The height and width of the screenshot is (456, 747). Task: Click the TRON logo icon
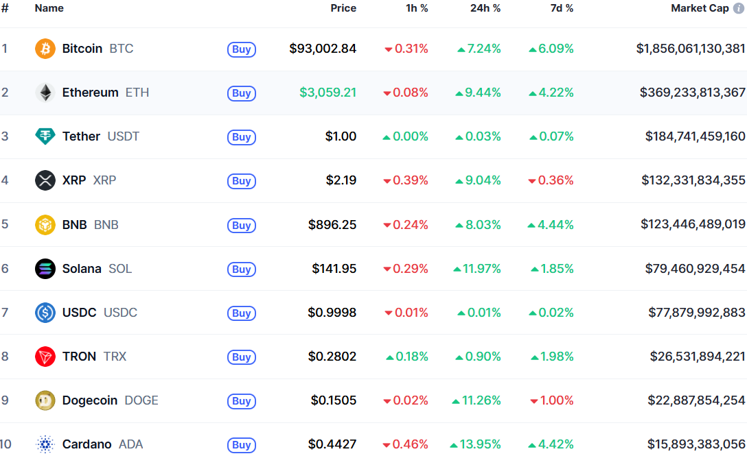(x=45, y=357)
